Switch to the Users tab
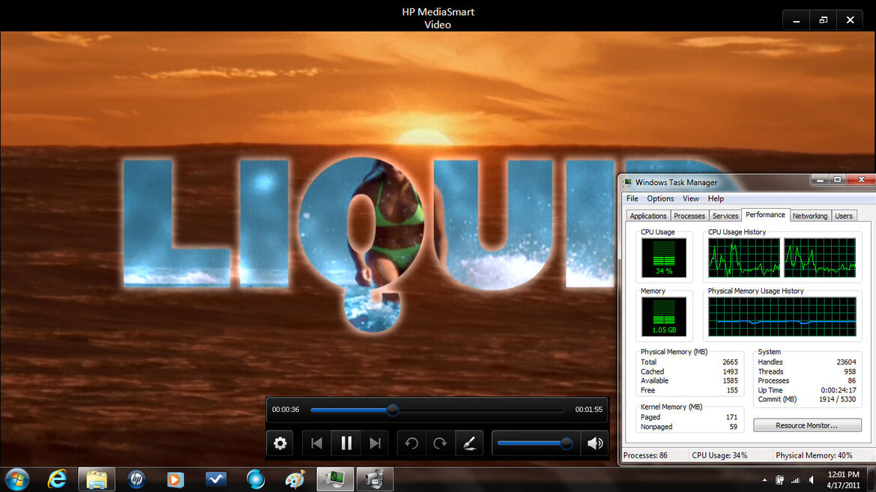Screen dimensions: 876x492 coord(844,216)
